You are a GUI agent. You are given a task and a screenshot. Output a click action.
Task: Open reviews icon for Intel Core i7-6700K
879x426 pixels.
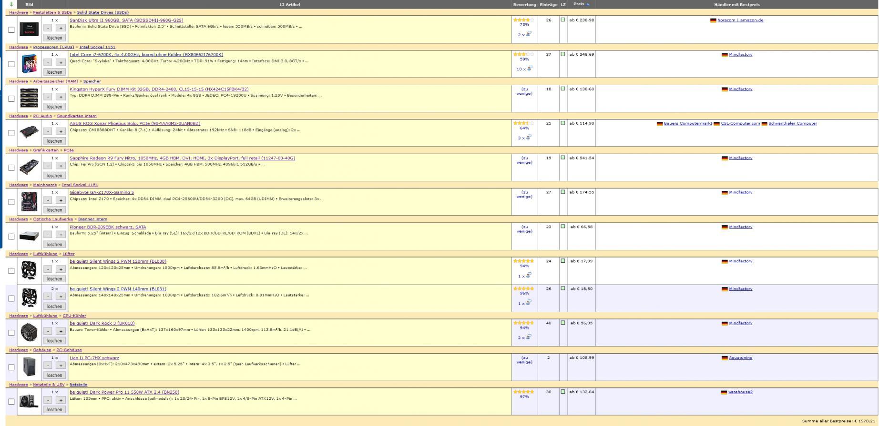point(530,68)
